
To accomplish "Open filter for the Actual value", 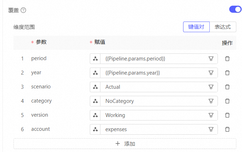I will click(x=211, y=87).
